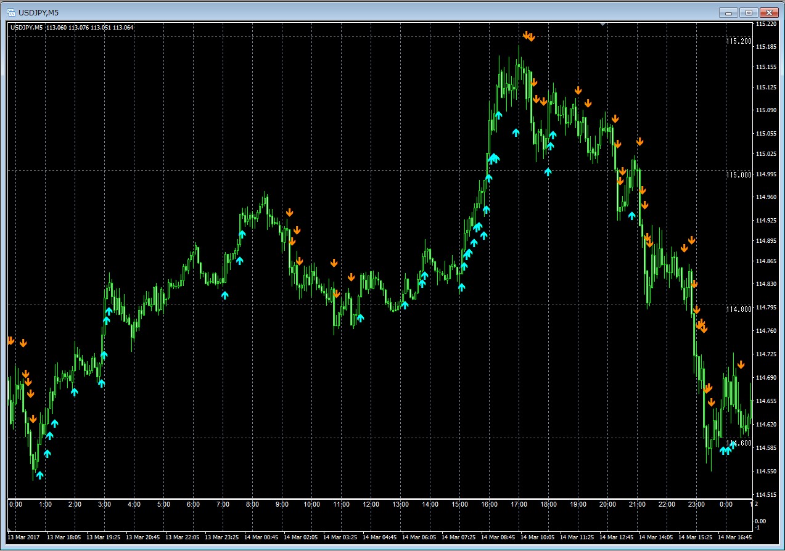Click 114.585 on the price scale
Image resolution: width=785 pixels, height=551 pixels.
(x=767, y=448)
